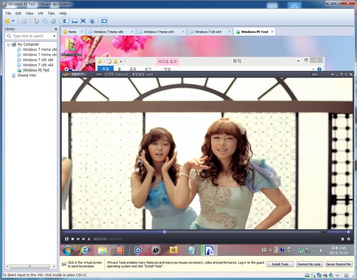This screenshot has width=357, height=280.
Task: Select My Computer in the library tree
Action: coord(28,45)
